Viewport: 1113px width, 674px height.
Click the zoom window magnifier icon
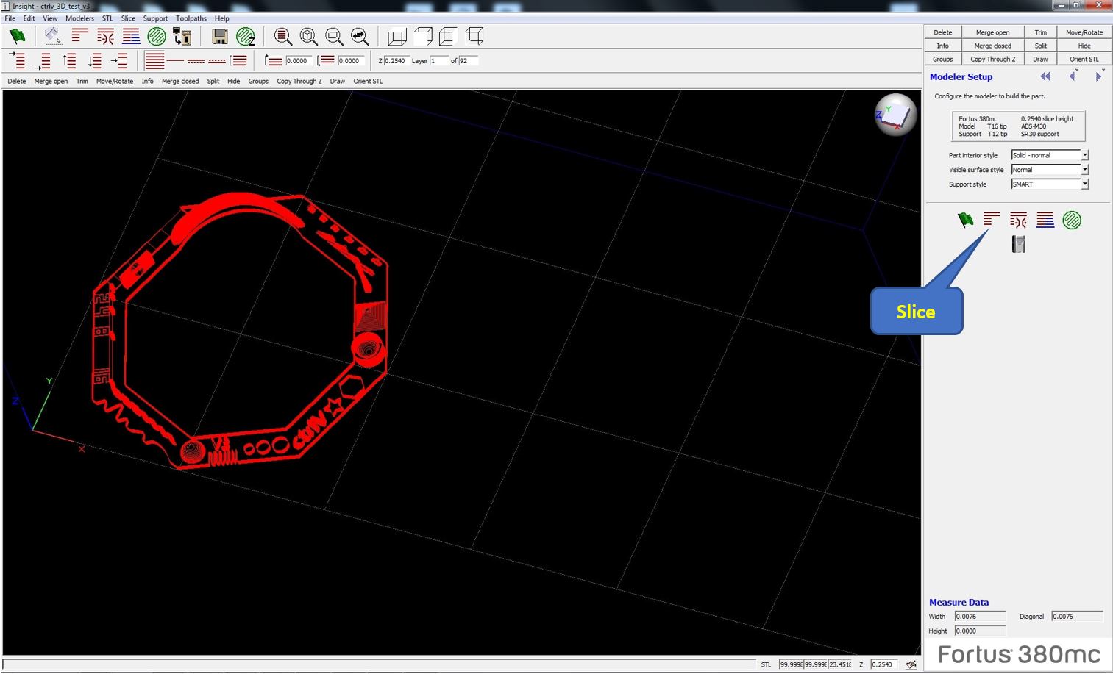[x=334, y=36]
